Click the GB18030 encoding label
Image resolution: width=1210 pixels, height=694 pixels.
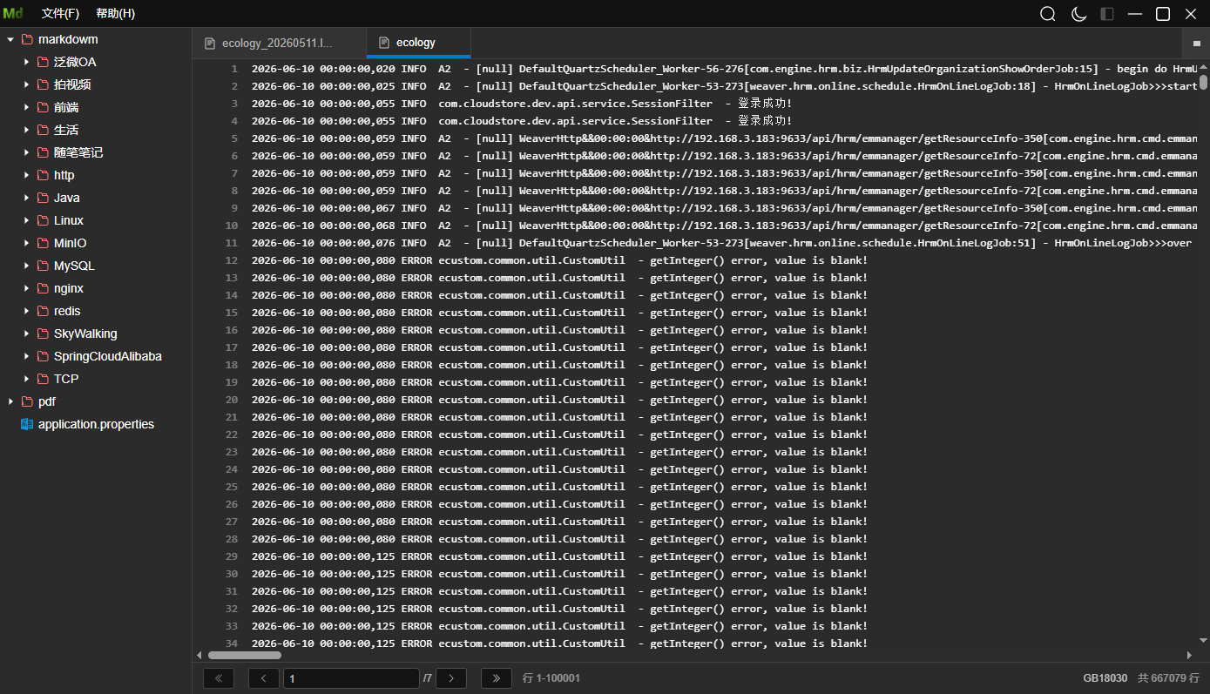(1105, 678)
